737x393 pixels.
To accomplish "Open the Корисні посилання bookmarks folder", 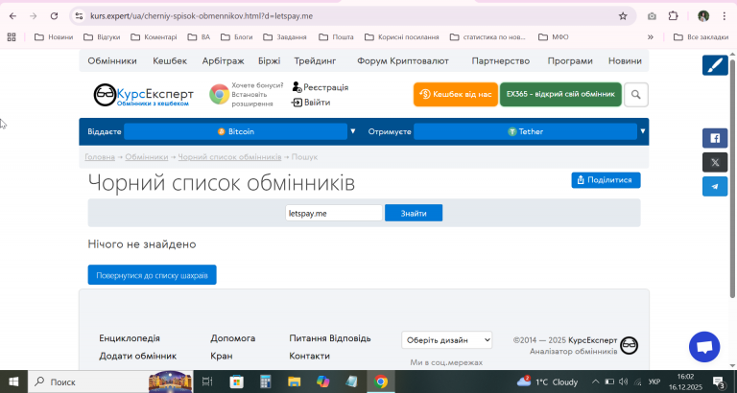I will (x=402, y=36).
